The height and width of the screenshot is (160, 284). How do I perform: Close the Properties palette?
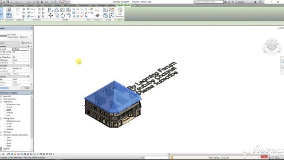(32, 28)
